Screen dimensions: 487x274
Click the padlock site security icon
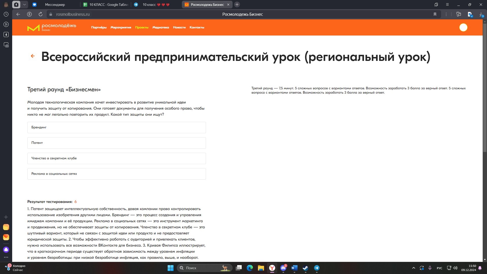[51, 14]
